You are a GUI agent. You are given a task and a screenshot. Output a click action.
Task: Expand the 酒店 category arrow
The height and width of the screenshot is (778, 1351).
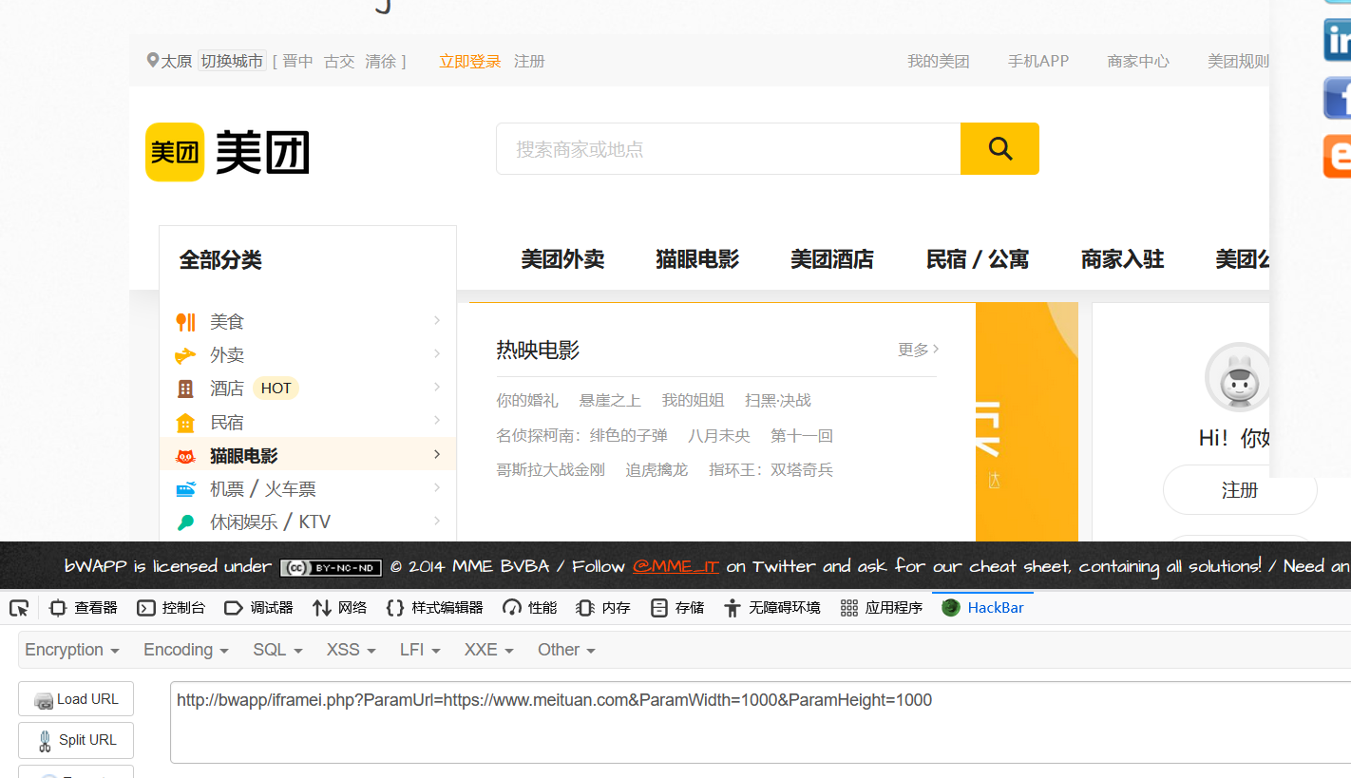(437, 387)
